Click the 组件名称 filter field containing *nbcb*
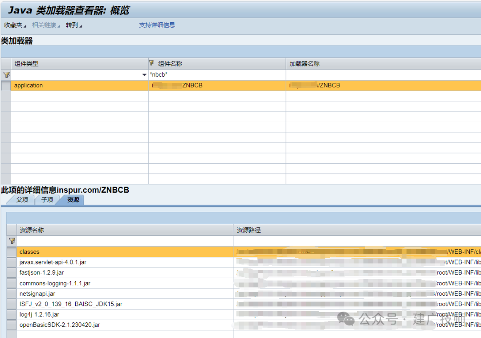This screenshot has width=481, height=338. pyautogui.click(x=217, y=74)
